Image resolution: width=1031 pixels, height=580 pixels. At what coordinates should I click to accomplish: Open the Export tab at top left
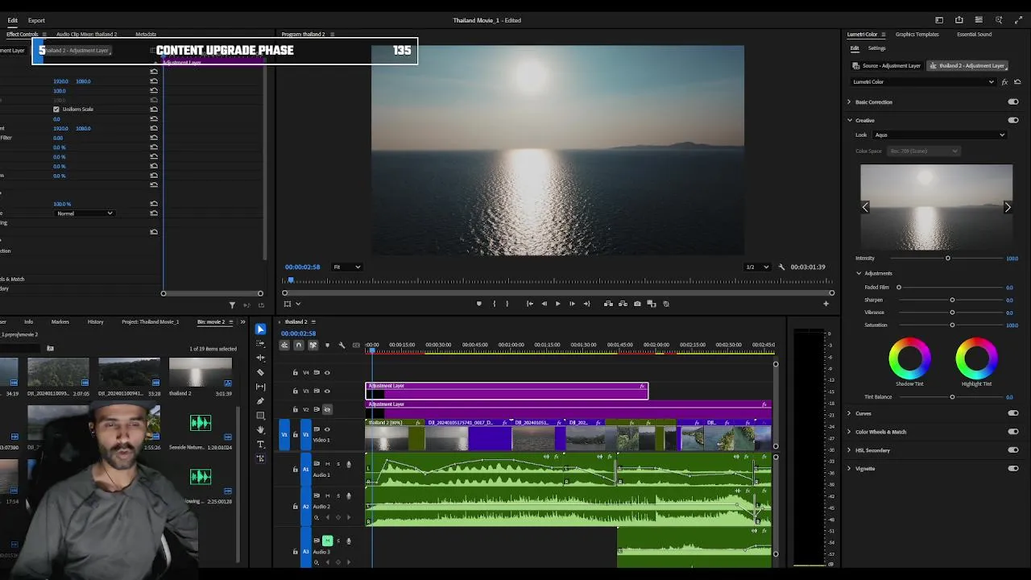pyautogui.click(x=36, y=20)
